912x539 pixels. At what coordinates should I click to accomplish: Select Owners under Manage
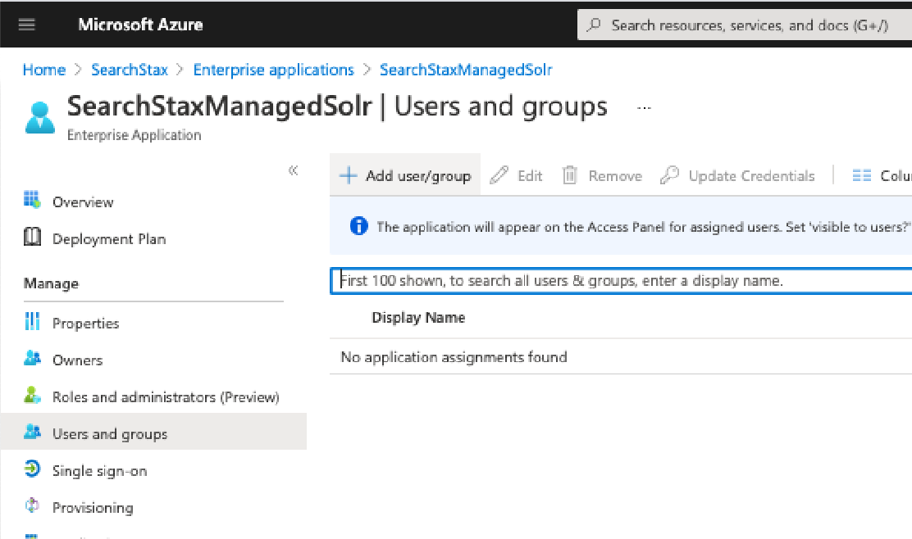click(77, 360)
